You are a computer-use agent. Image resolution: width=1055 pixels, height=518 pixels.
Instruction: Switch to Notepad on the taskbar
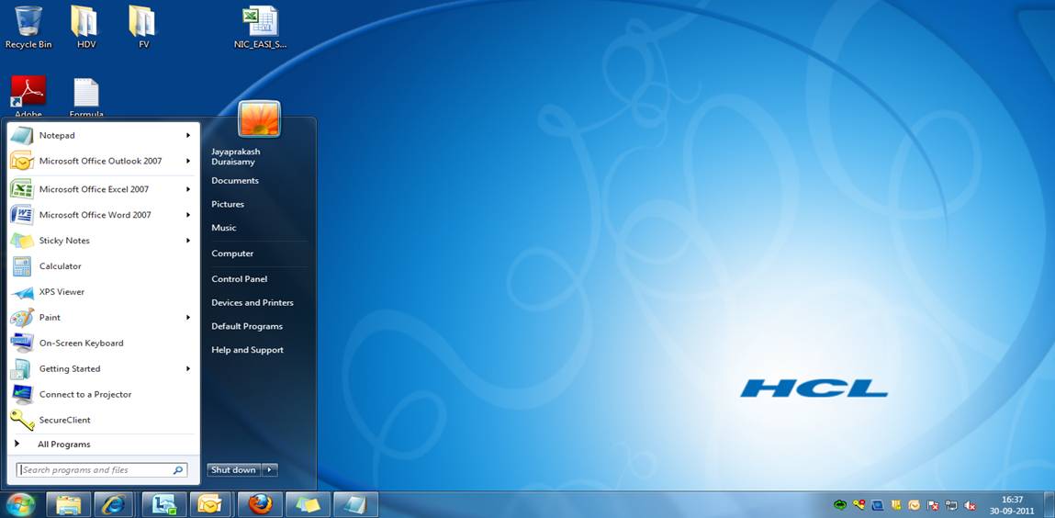(356, 504)
